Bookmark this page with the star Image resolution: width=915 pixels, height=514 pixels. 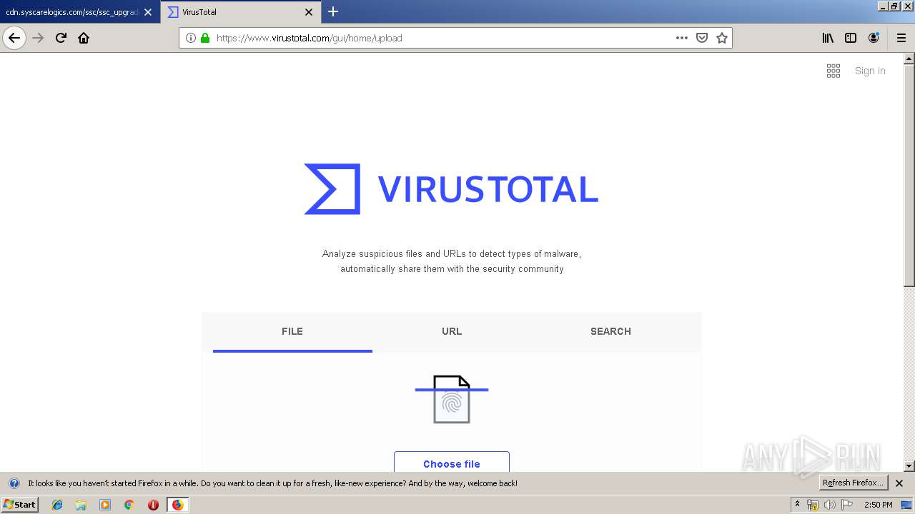(x=722, y=38)
